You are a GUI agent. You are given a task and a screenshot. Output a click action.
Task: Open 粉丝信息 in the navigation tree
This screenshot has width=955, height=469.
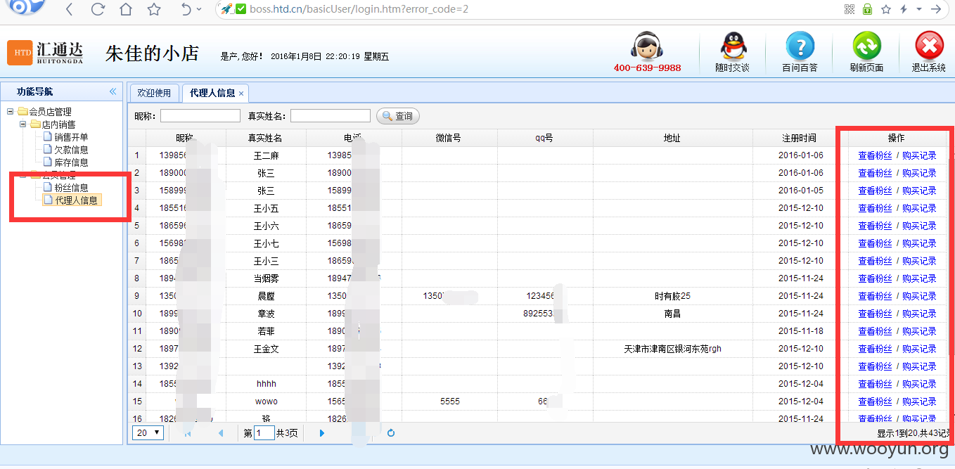(x=71, y=188)
